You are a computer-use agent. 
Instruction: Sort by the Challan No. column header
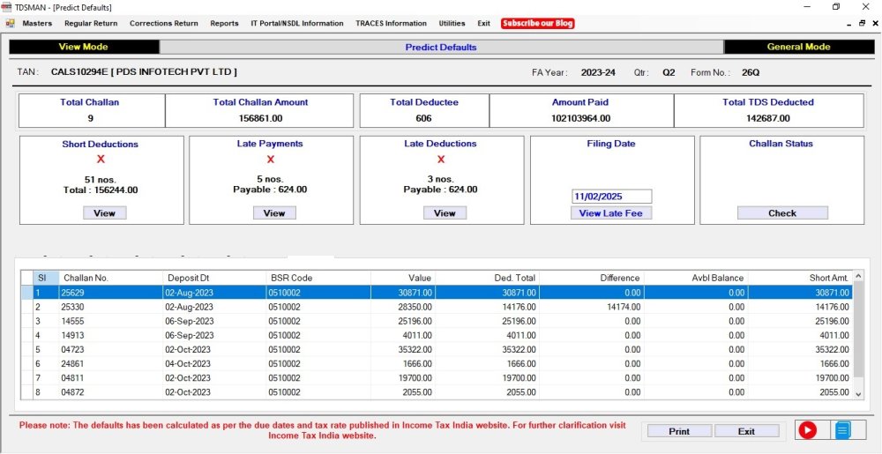coord(111,278)
